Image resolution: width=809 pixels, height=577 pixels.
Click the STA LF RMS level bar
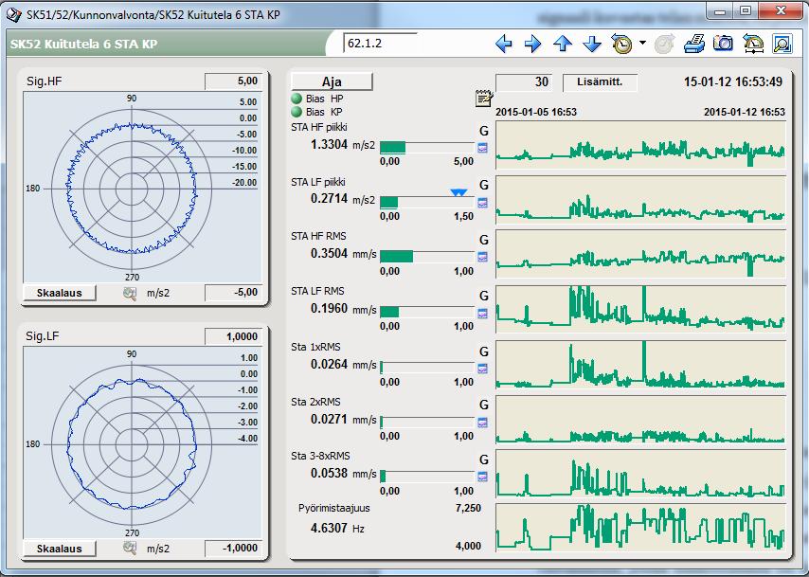click(427, 312)
